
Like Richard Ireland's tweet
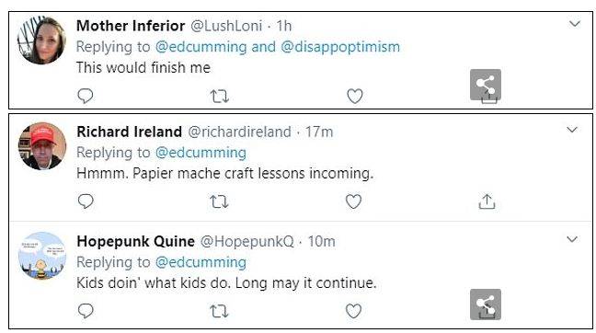click(x=353, y=201)
